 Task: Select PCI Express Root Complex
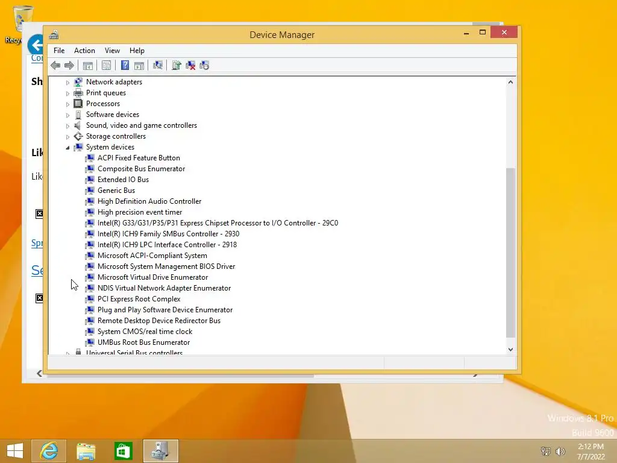[x=139, y=299]
